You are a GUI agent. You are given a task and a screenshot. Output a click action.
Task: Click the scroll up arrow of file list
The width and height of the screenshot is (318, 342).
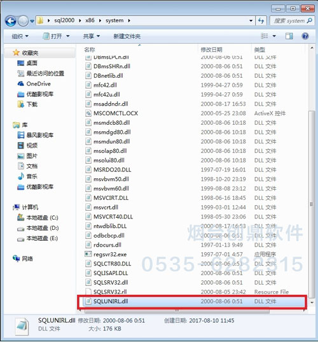tap(312, 48)
